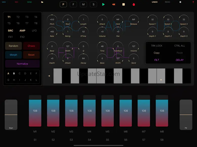This screenshot has height=147, width=197.
Task: Select track T6
Action: coord(18,23)
